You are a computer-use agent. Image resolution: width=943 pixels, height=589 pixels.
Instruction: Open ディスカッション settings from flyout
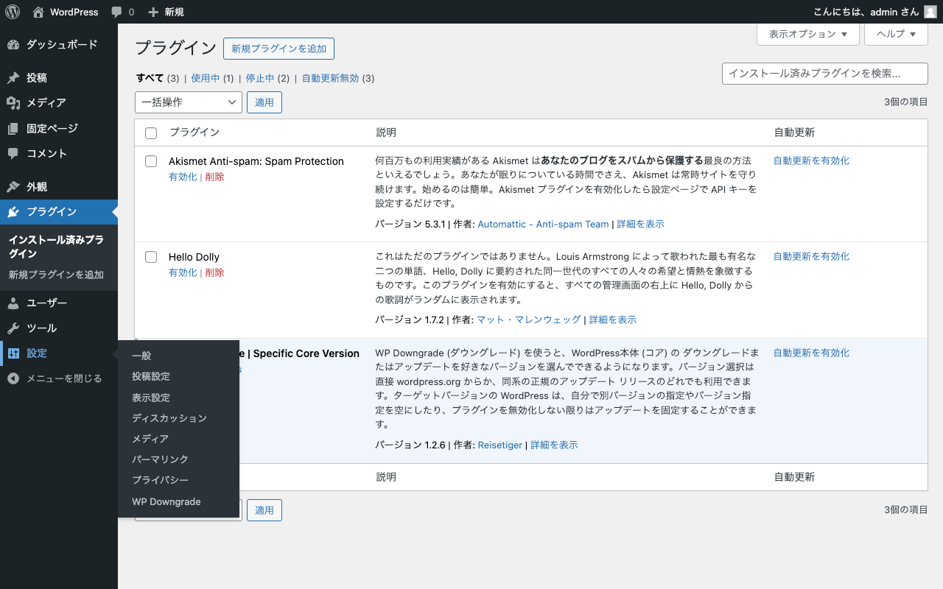[x=178, y=418]
